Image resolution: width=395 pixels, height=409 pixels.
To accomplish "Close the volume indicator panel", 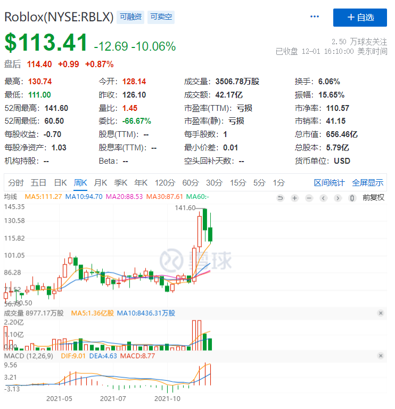I will point(381,314).
